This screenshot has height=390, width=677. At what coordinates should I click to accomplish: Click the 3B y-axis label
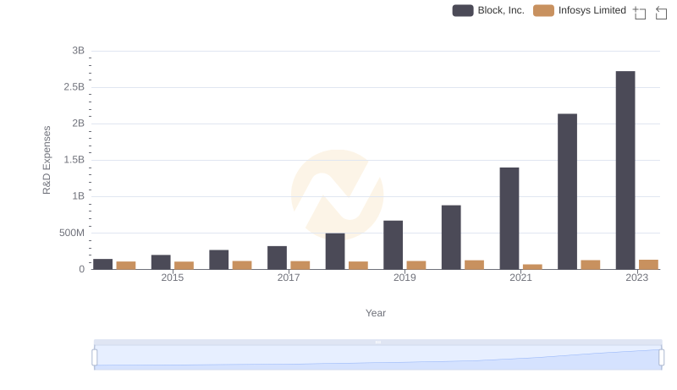pos(78,51)
